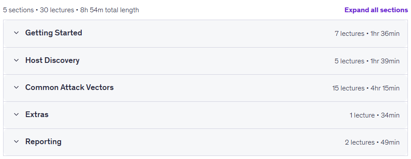Click the chevron icon next to Reporting
The width and height of the screenshot is (411, 159).
pyautogui.click(x=16, y=142)
